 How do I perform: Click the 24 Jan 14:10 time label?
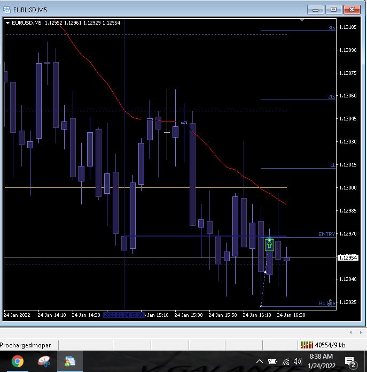point(52,315)
